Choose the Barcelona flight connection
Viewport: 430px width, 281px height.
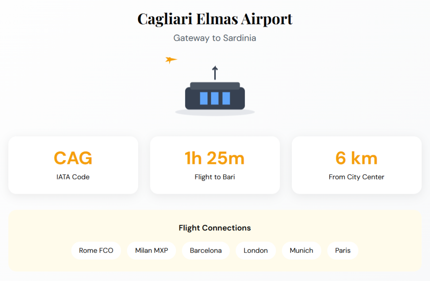click(x=206, y=250)
